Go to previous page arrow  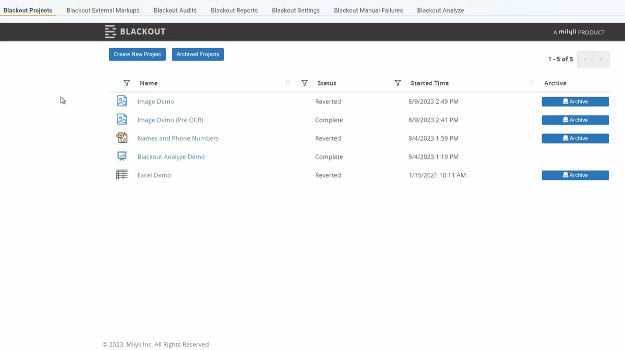click(x=585, y=59)
